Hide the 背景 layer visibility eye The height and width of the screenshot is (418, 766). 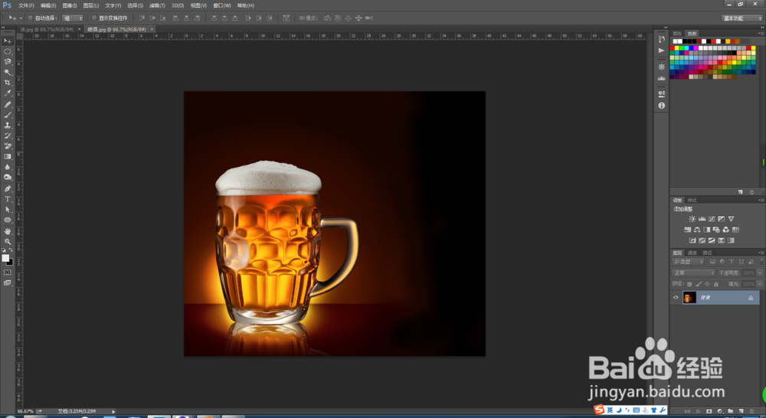[676, 297]
